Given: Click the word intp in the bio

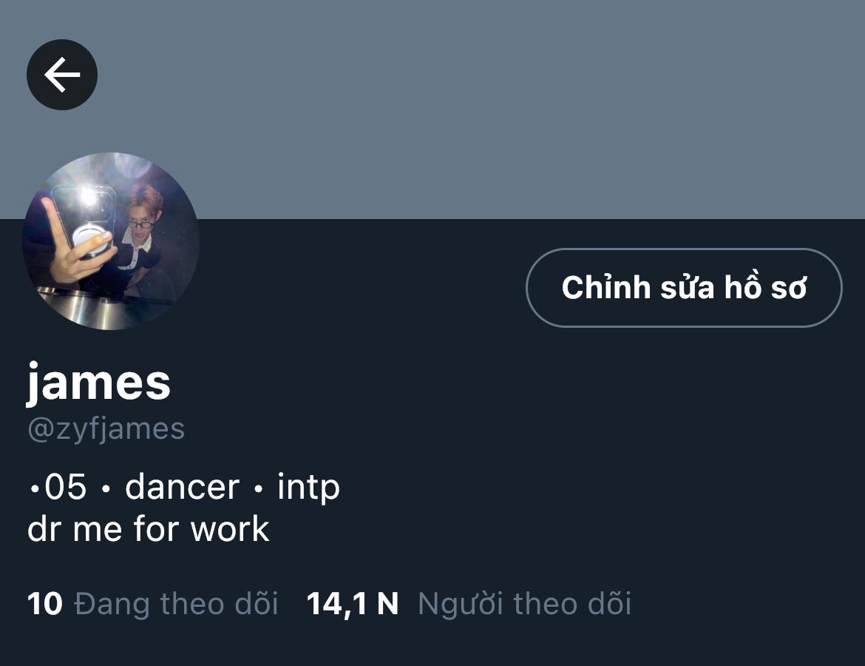Looking at the screenshot, I should [x=308, y=487].
